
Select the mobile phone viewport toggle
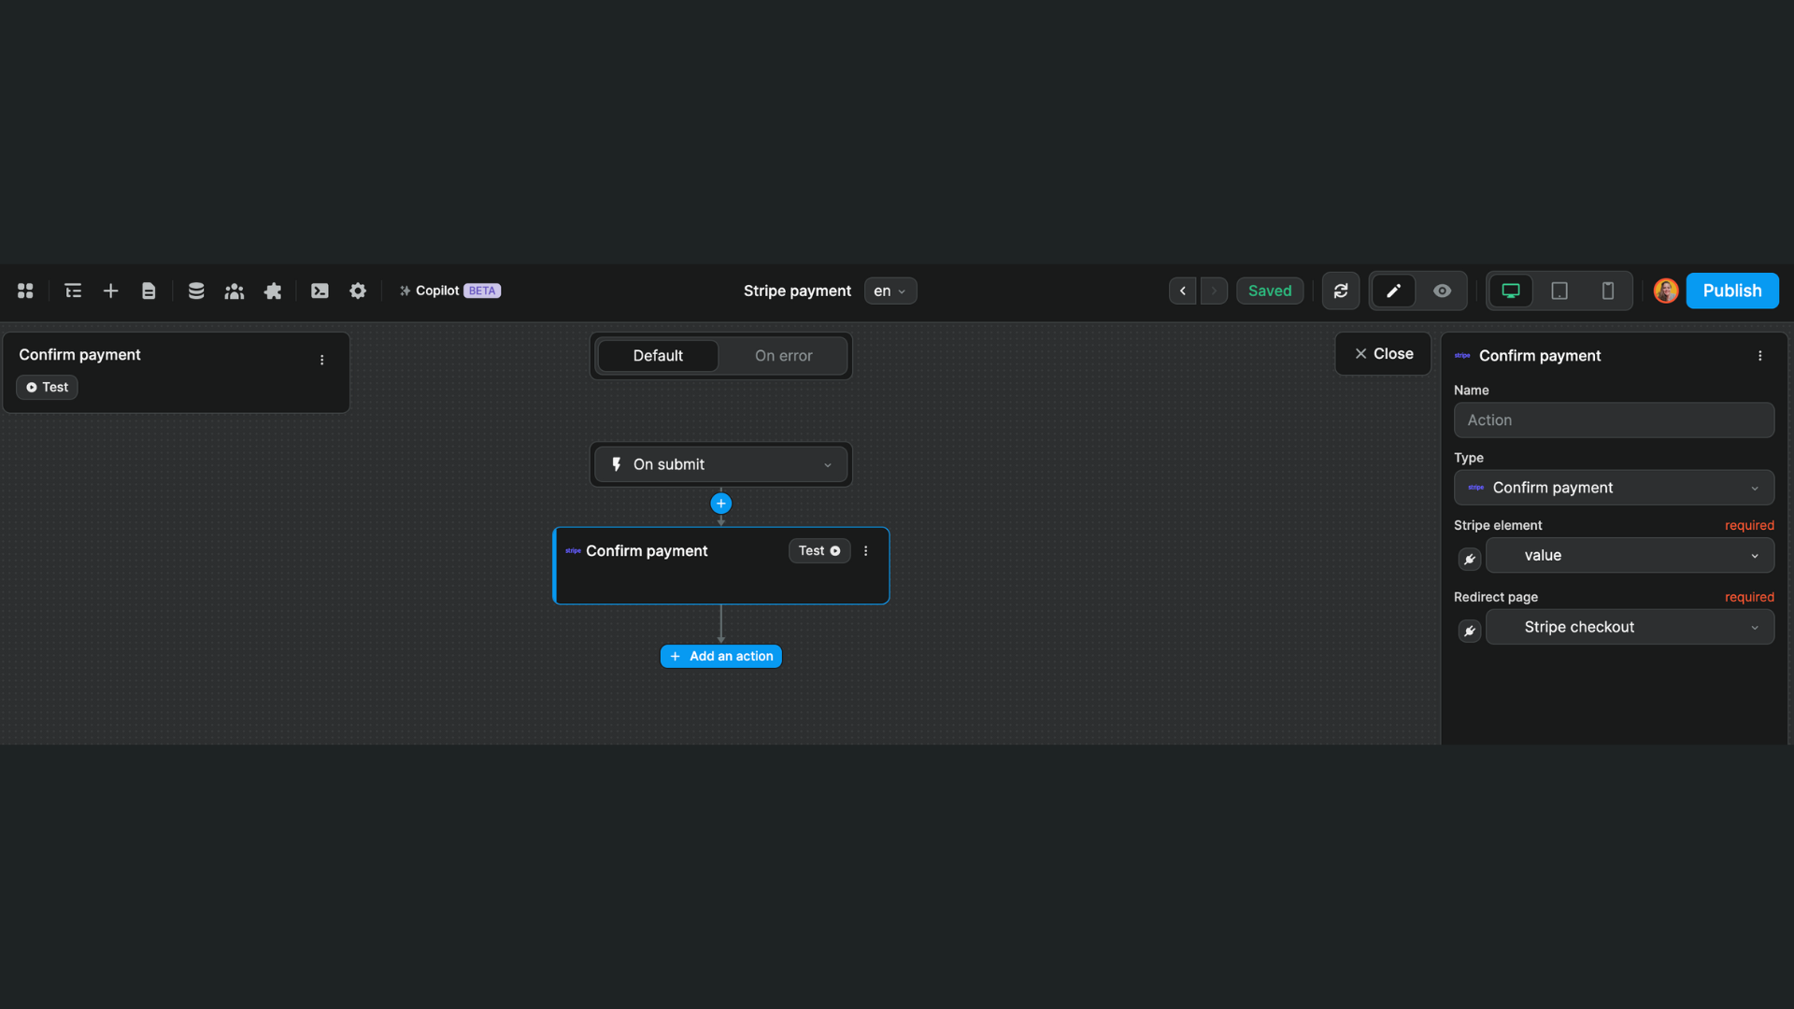(x=1606, y=291)
